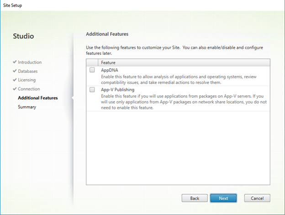Click the Site Setup window title

(x=12, y=5)
